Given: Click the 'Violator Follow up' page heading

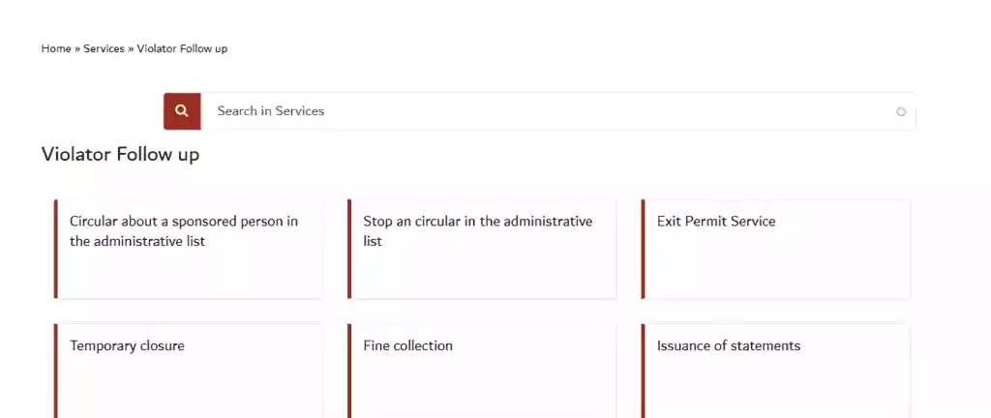Looking at the screenshot, I should (121, 154).
